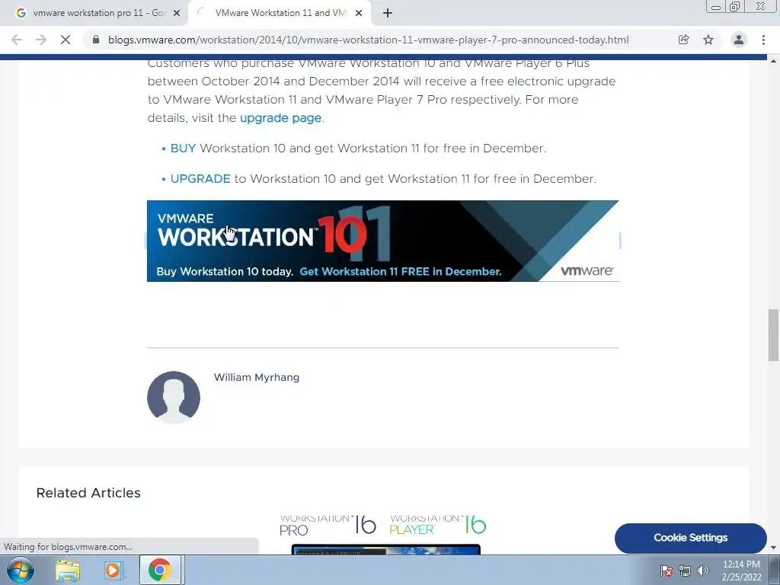Go back to the previous page

pyautogui.click(x=17, y=40)
